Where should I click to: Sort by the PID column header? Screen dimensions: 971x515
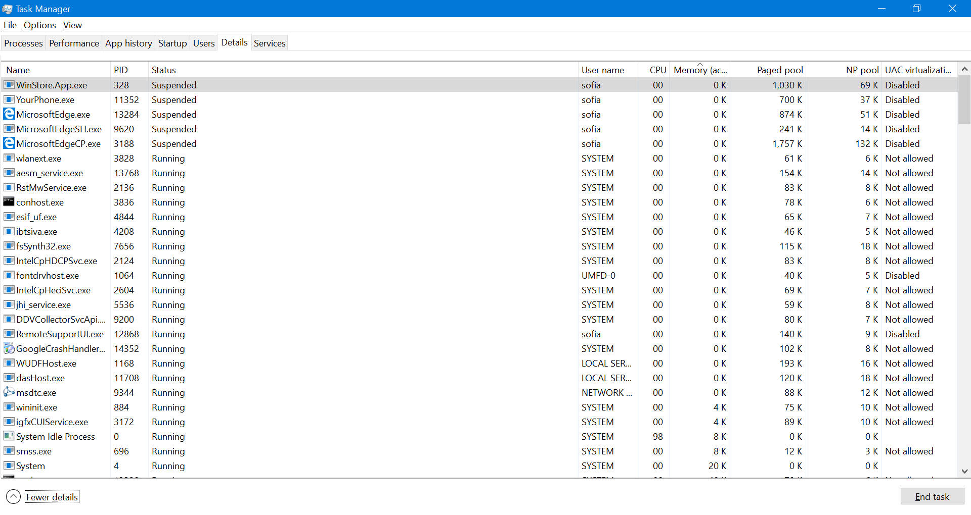(x=129, y=70)
